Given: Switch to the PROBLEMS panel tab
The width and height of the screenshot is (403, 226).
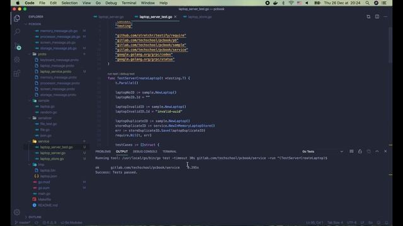Looking at the screenshot, I should pyautogui.click(x=103, y=151).
